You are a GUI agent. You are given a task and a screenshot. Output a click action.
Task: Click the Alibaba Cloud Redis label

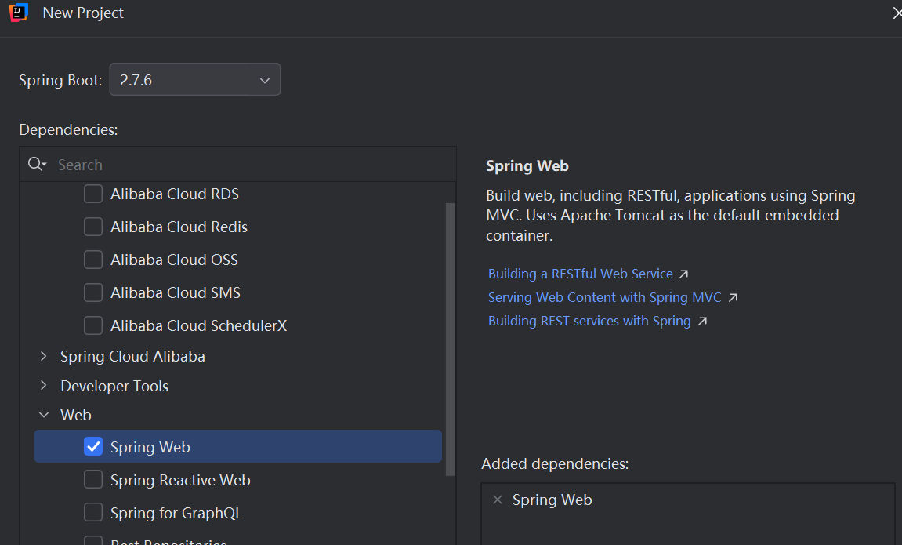[179, 227]
